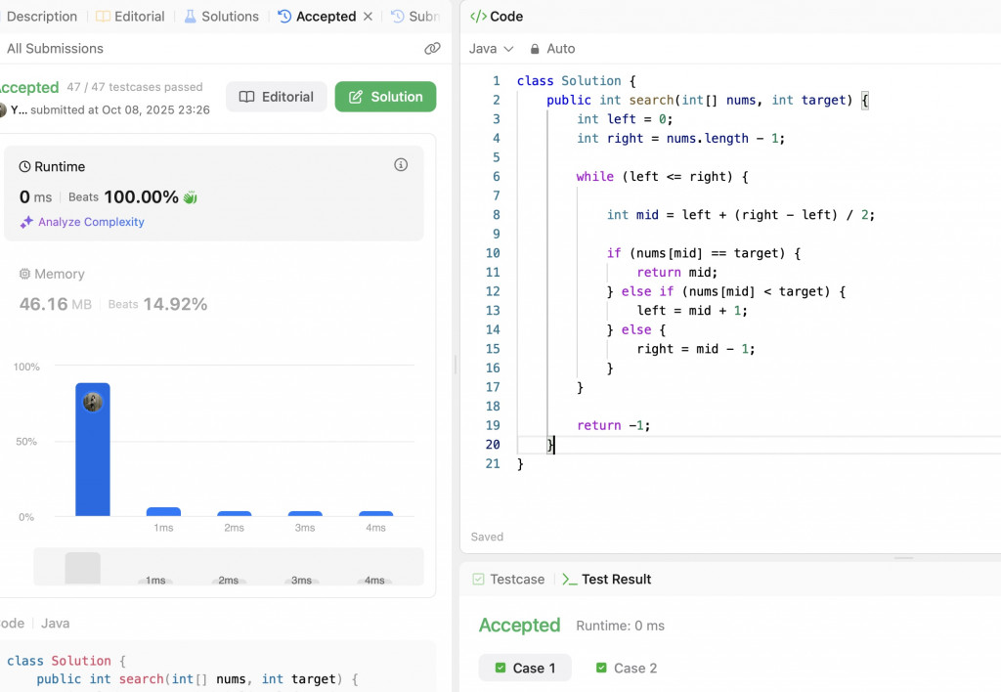1001x692 pixels.
Task: Click the Editorial book tab icon
Action: click(103, 16)
